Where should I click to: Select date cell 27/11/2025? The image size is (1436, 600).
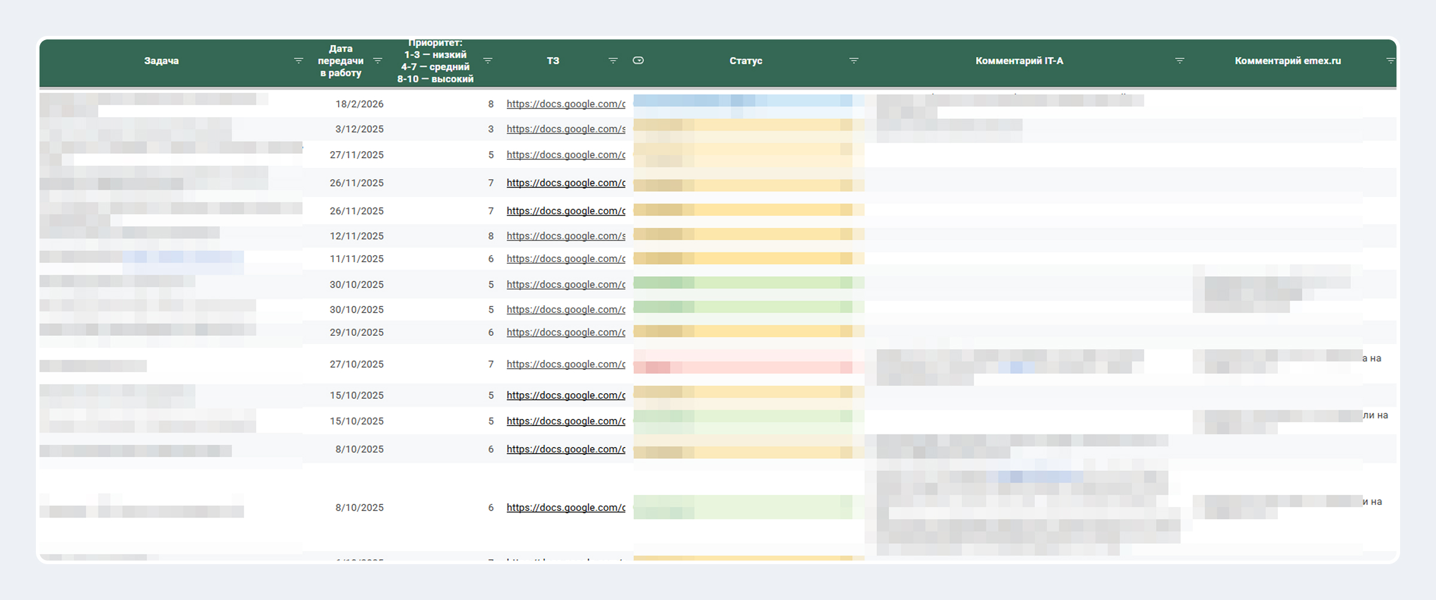[x=357, y=155]
